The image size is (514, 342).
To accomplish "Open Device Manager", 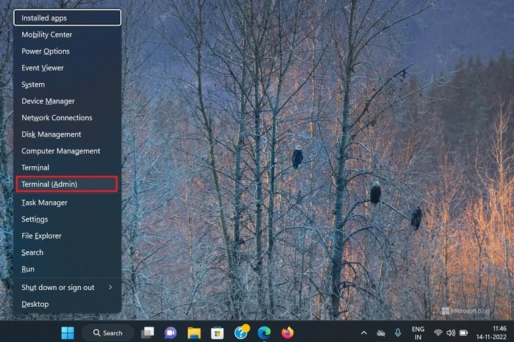I will tap(68, 101).
